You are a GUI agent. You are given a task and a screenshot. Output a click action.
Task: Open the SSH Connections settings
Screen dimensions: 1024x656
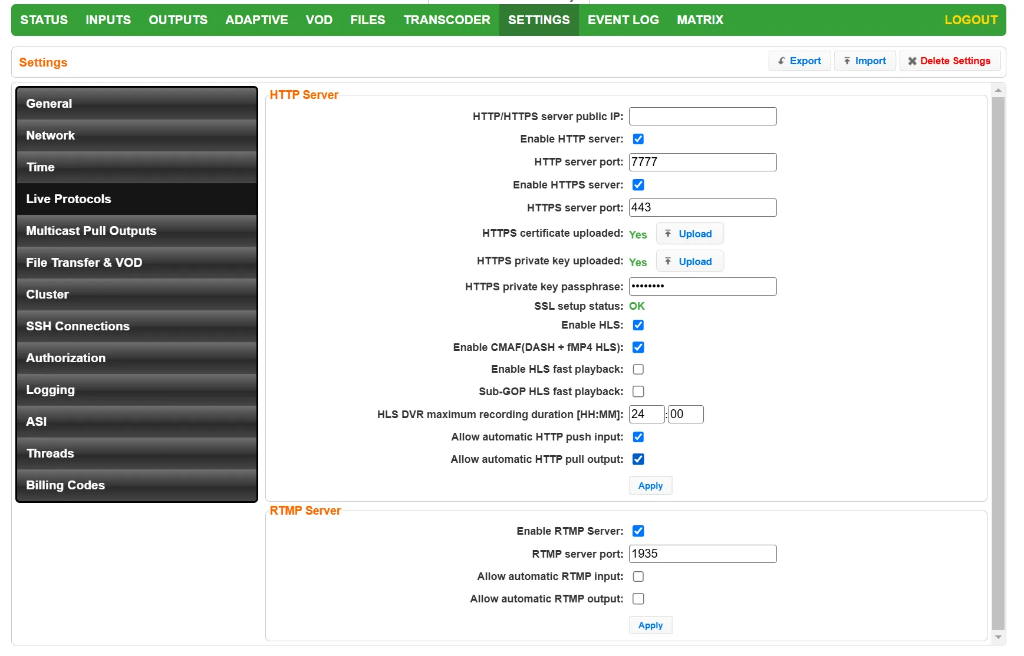click(137, 326)
